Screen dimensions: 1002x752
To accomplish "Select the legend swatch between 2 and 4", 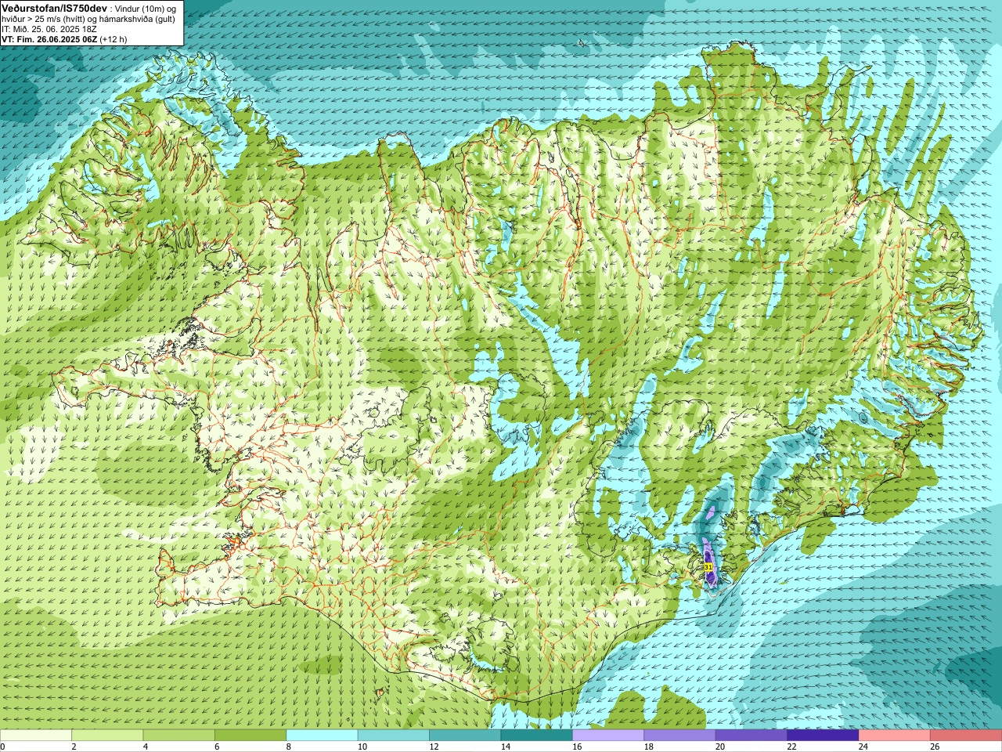I will [x=107, y=736].
